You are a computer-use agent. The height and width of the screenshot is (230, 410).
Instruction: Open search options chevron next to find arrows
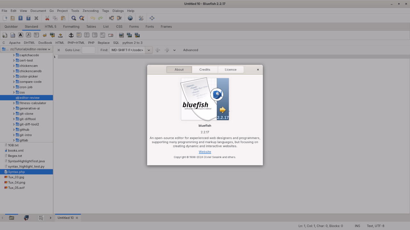175,50
